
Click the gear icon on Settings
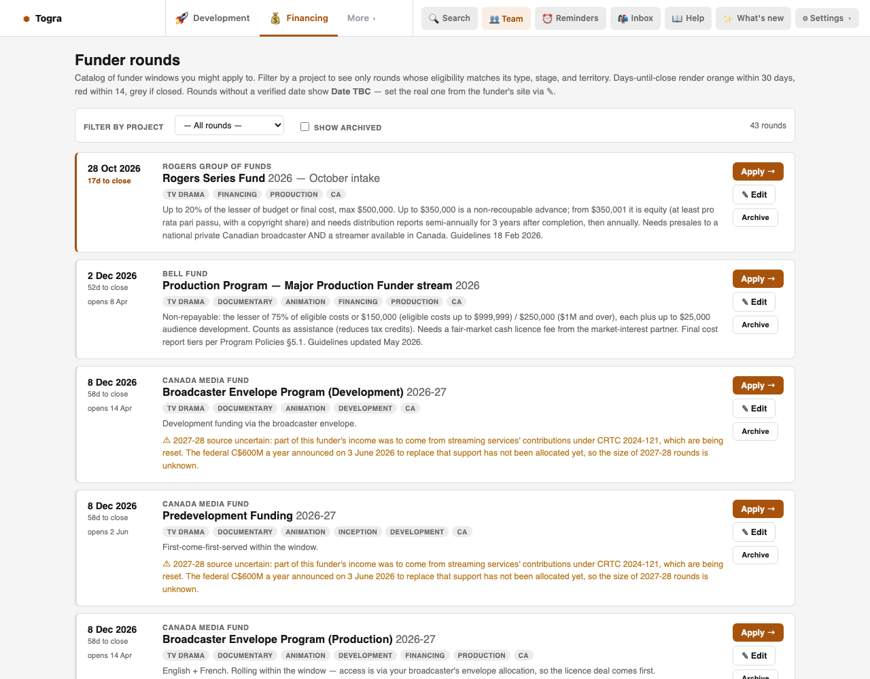click(805, 18)
